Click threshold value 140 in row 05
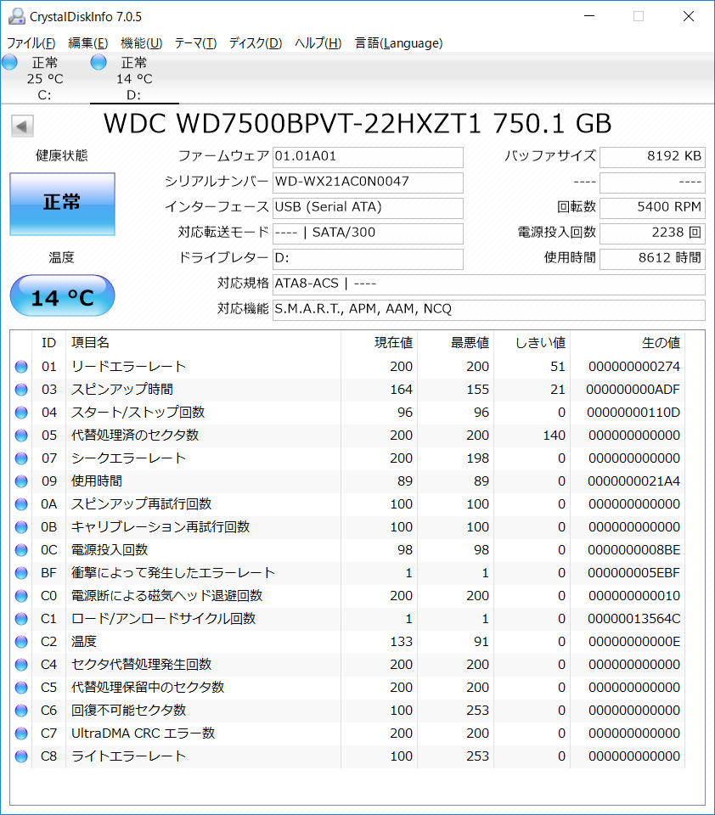The width and height of the screenshot is (715, 815). click(555, 436)
